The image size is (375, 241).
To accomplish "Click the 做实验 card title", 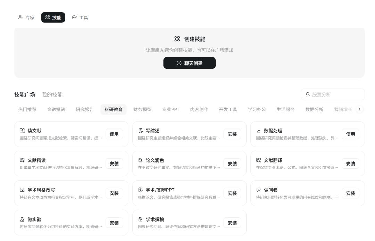I will [x=34, y=219].
